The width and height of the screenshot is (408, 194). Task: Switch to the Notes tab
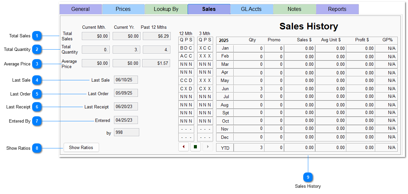coord(294,9)
